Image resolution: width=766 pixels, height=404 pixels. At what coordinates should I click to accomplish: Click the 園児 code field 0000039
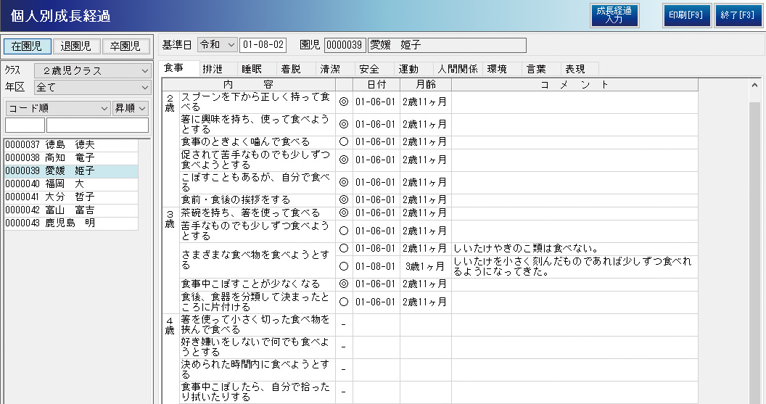345,45
